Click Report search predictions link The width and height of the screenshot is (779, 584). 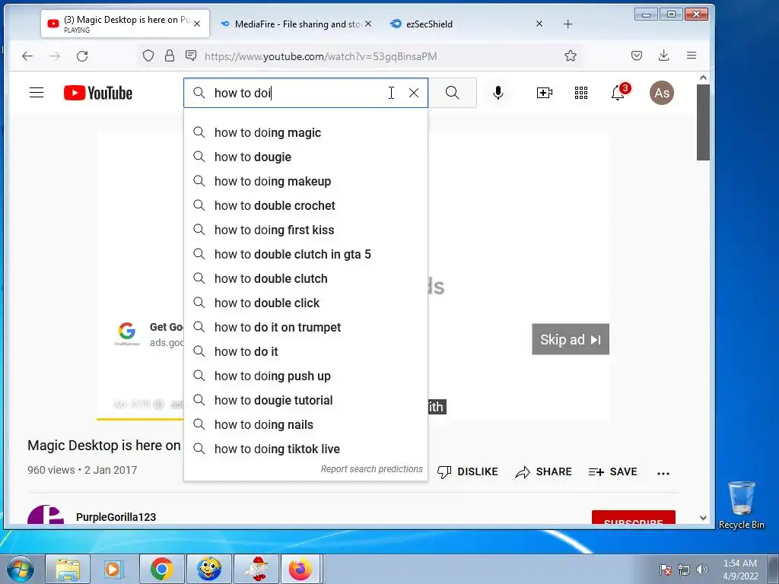tap(371, 468)
